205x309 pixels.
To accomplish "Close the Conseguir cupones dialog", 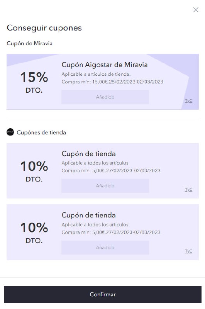I will pyautogui.click(x=196, y=10).
